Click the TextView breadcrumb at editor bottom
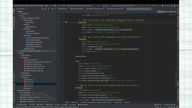The width and height of the screenshot is (192, 108). point(127,102)
